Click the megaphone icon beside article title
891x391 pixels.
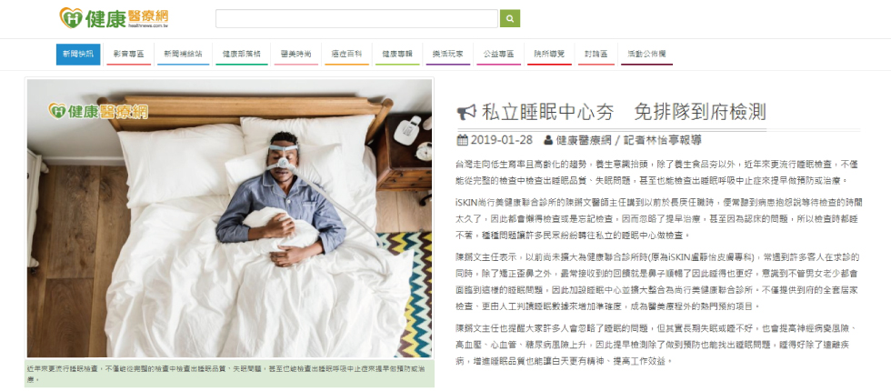tap(466, 112)
